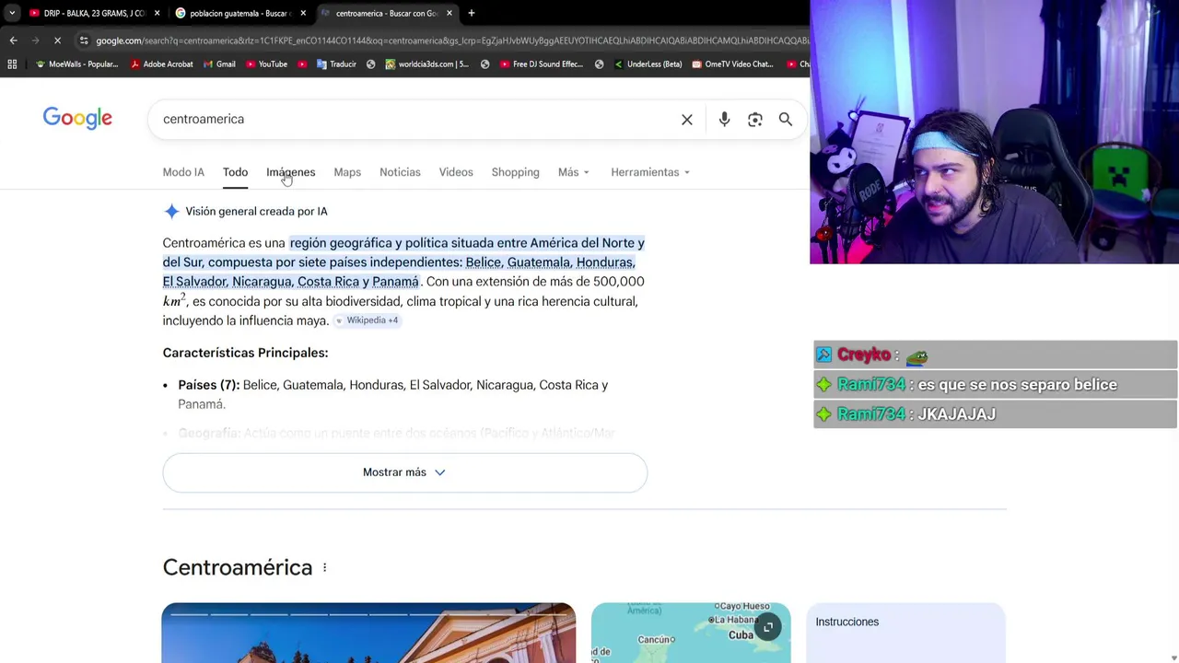
Task: Close the DRIP - BALKA tab
Action: coord(157,13)
